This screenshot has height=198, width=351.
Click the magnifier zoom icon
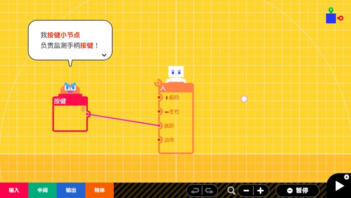tap(231, 191)
